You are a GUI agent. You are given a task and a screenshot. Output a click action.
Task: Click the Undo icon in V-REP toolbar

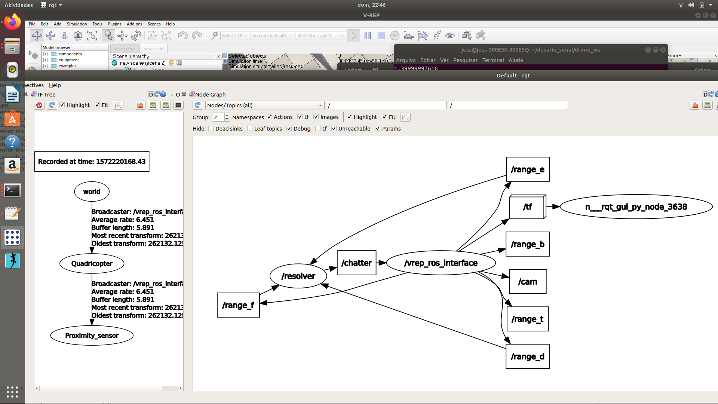pos(182,36)
